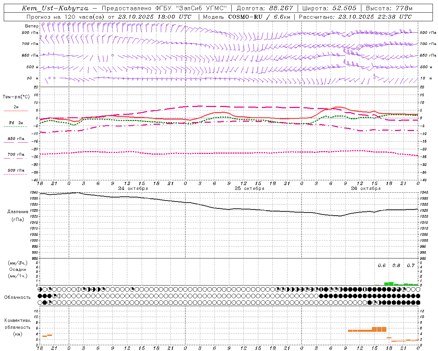The width and height of the screenshot is (438, 351).
Task: Click the "Высота: 778м" header value
Action: pos(389,8)
